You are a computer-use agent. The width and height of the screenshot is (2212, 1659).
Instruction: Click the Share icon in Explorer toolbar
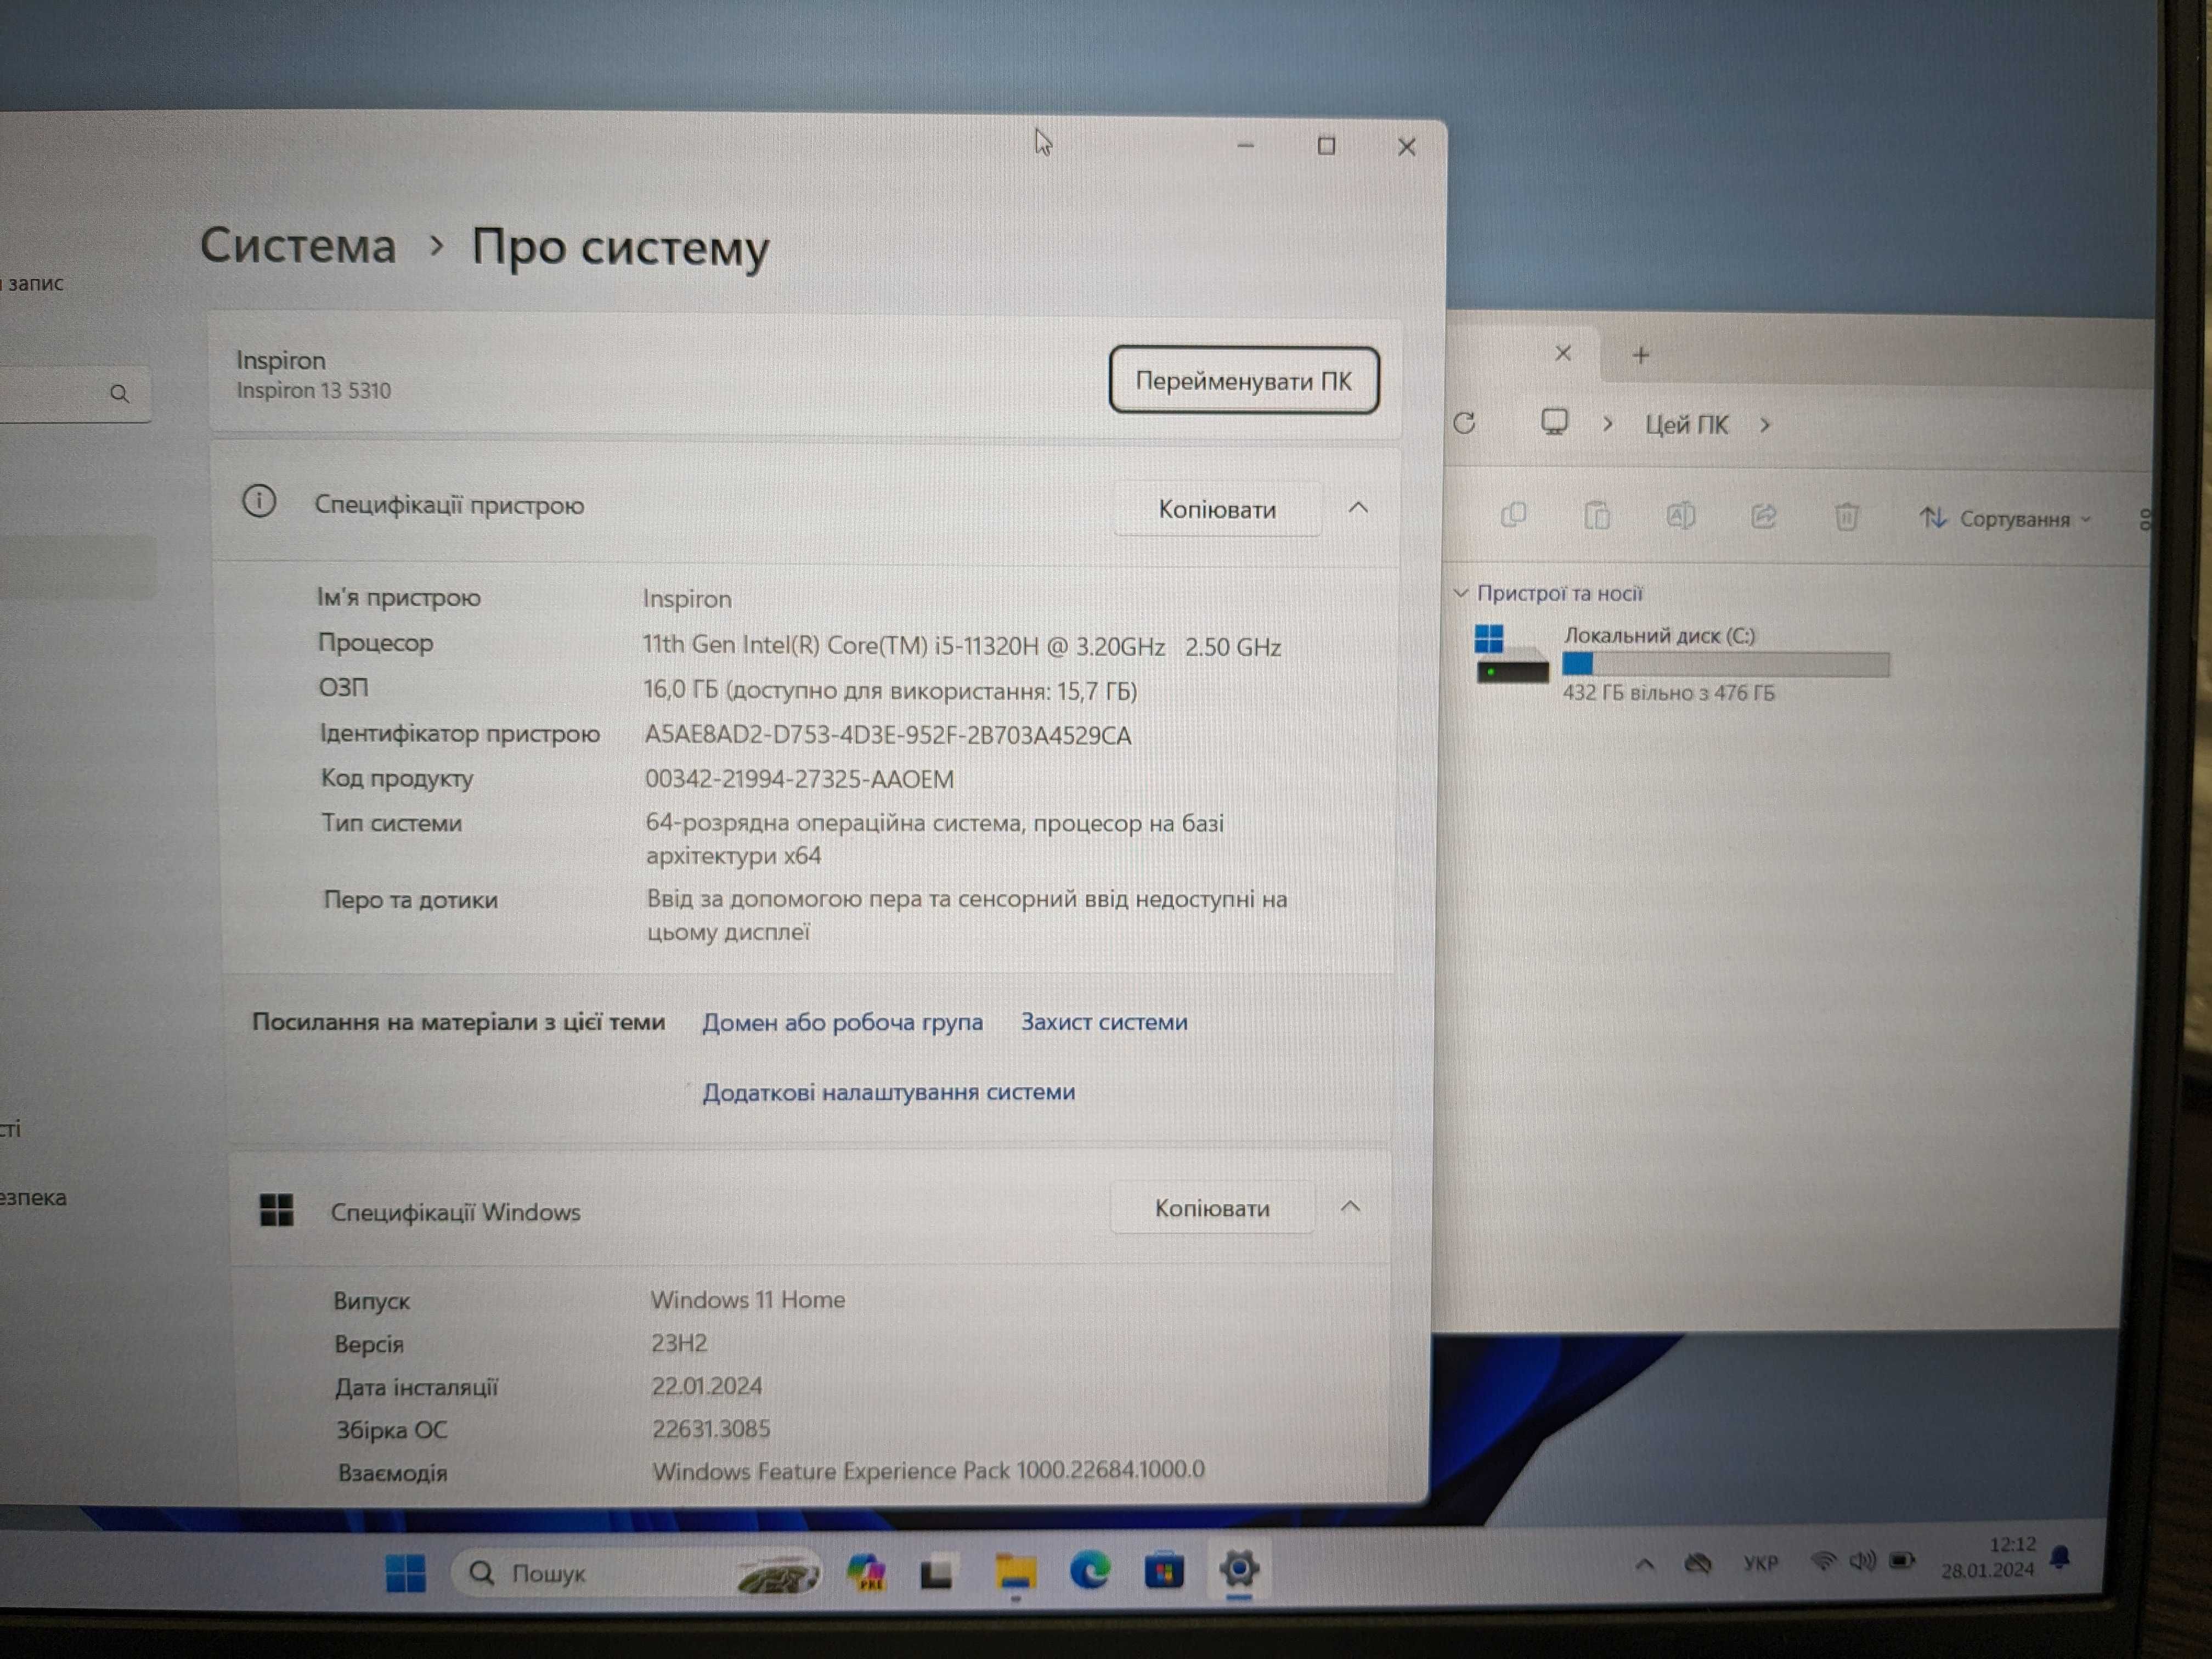1763,516
